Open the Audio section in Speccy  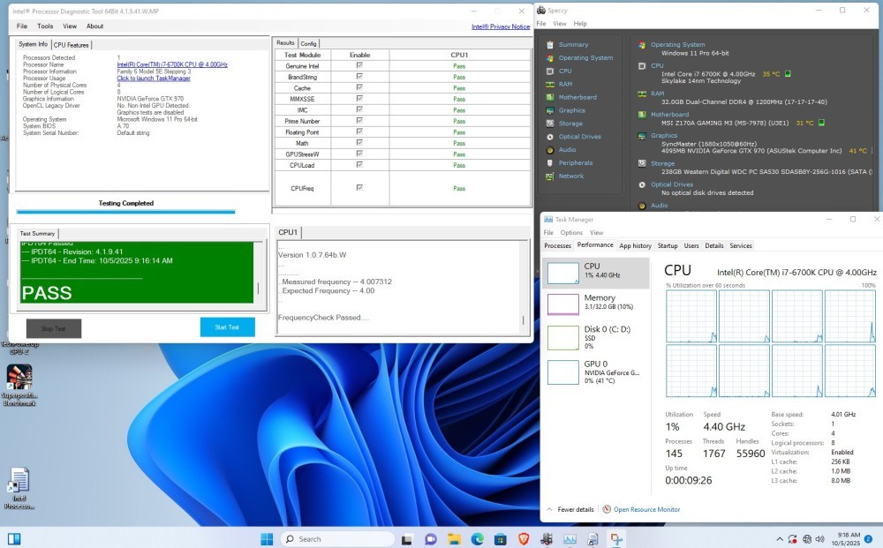tap(567, 150)
